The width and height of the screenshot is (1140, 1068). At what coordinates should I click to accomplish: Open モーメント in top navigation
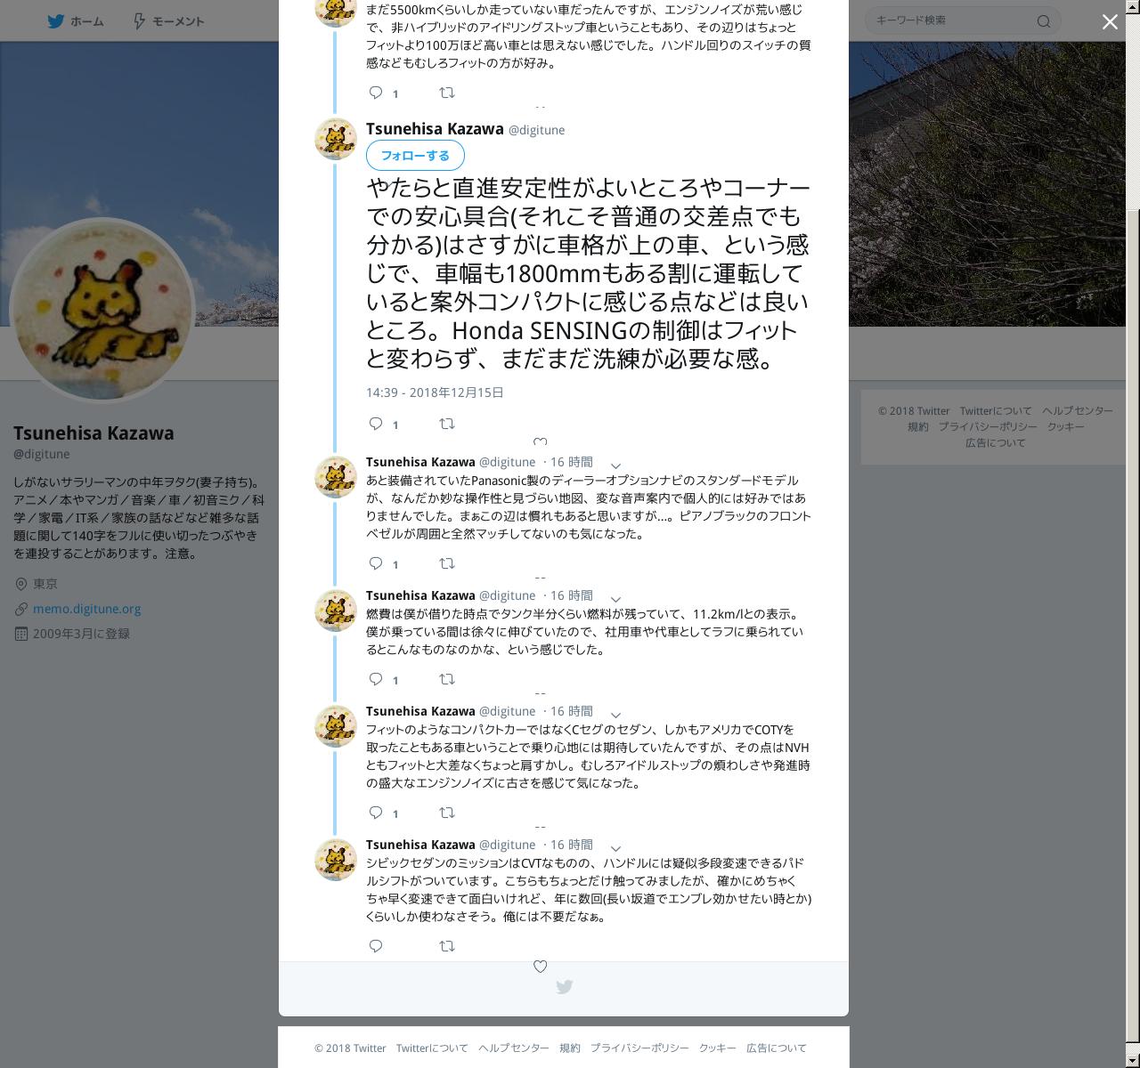point(168,20)
